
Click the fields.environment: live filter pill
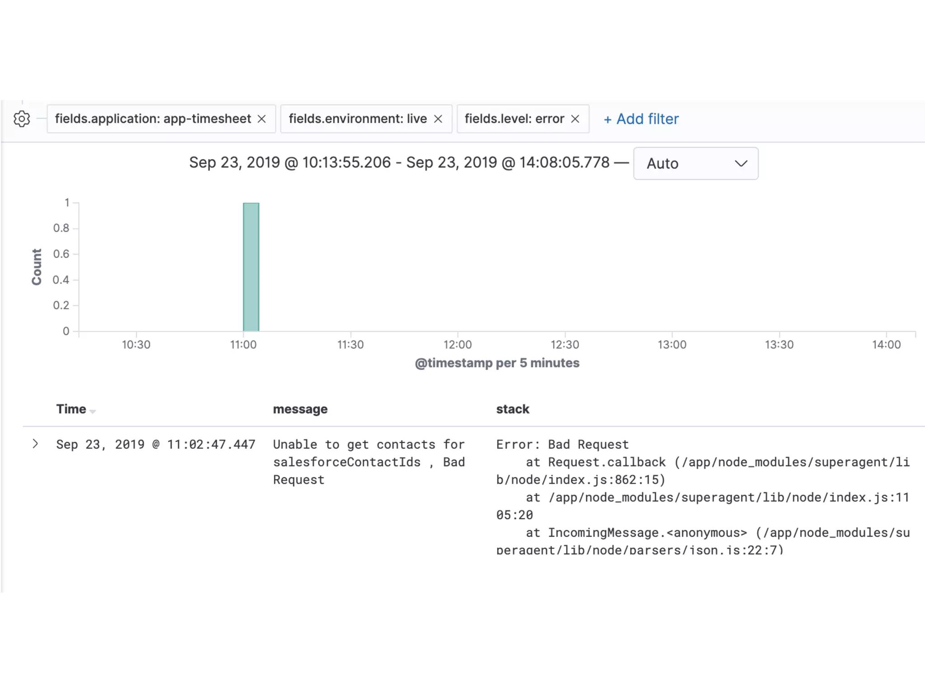click(x=358, y=119)
